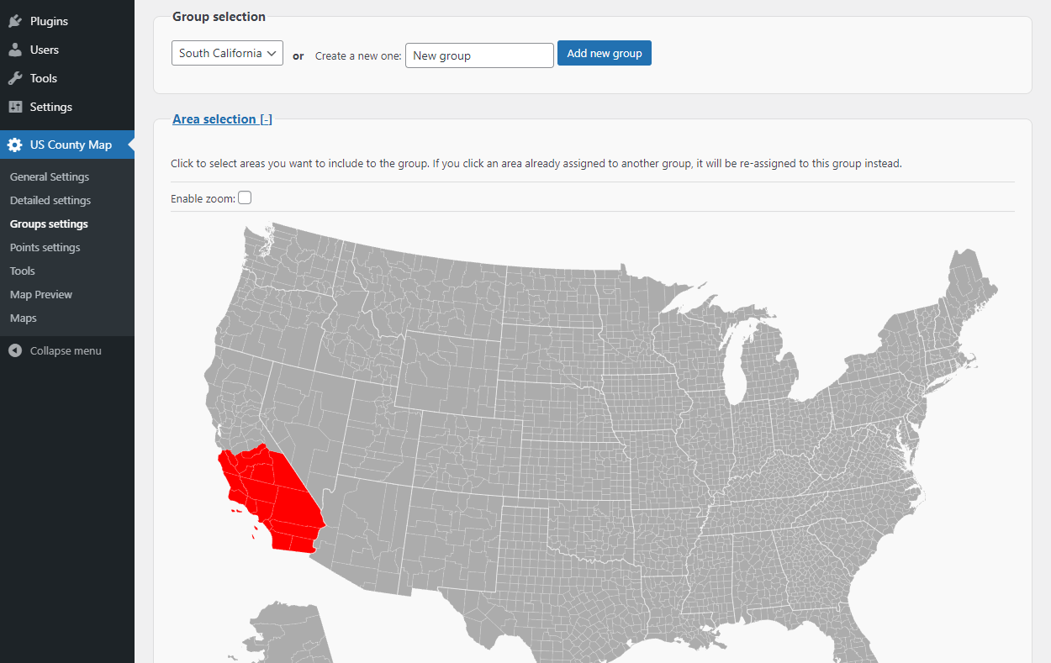
Task: Open the South California group dropdown
Action: [x=227, y=53]
